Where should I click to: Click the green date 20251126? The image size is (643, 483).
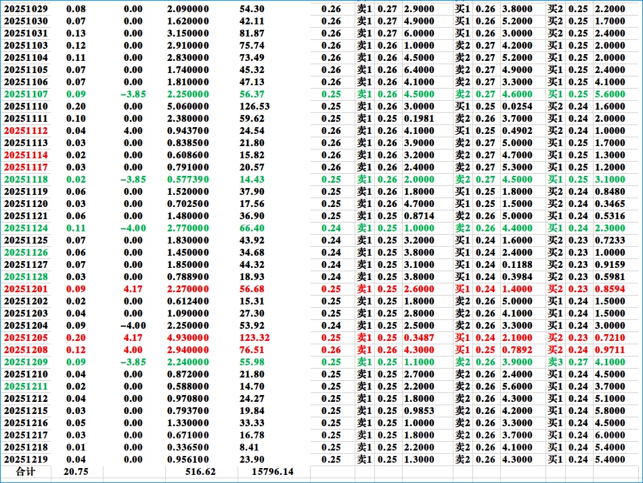point(26,252)
